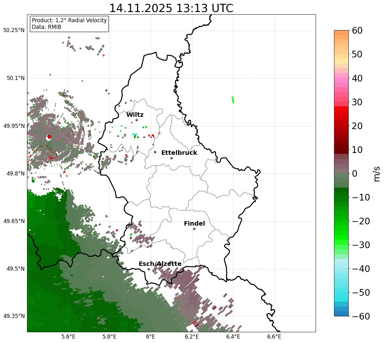Click the colorbar tick label −40
Screen dimensions: 384x343
click(x=361, y=269)
